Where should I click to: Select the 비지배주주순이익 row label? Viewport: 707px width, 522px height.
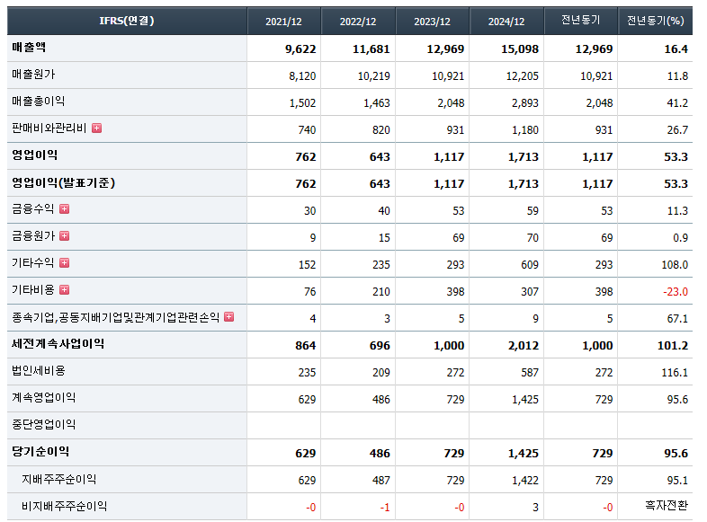[65, 506]
